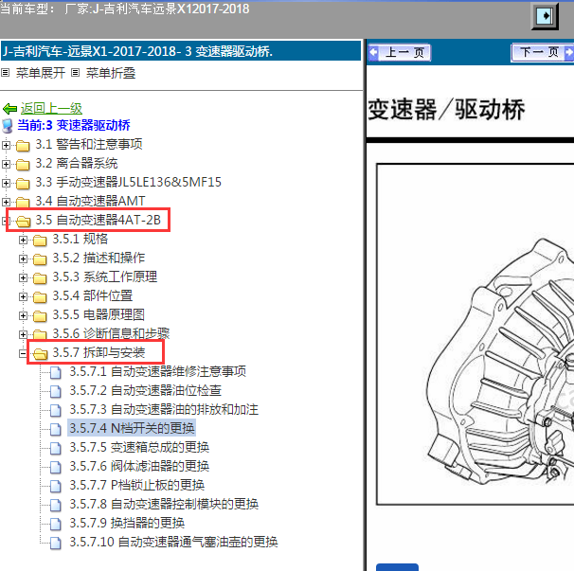
Task: Open 3.5.7.8 自动变速器控制模块的更换
Action: (164, 504)
